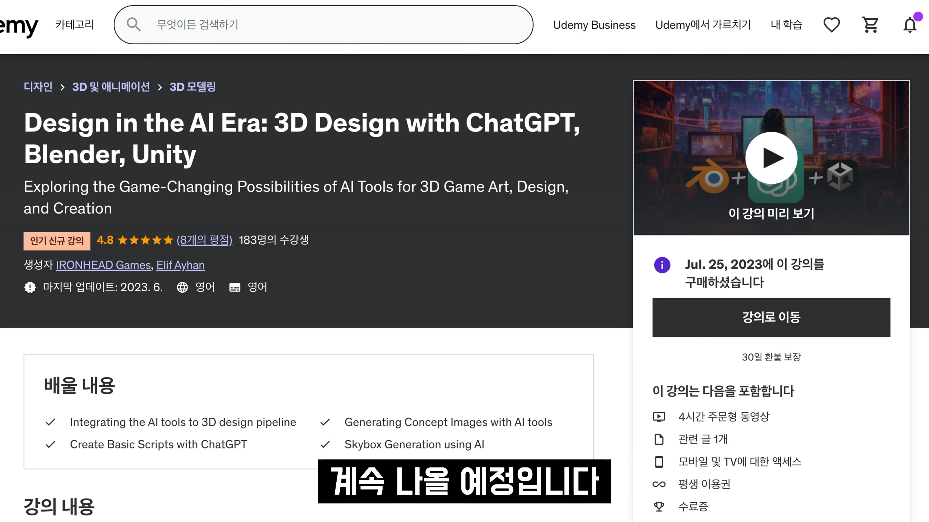Go to 3D 모델링 breadcrumb
This screenshot has height=522, width=929.
point(193,87)
